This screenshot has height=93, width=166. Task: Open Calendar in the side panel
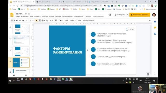click(155, 21)
